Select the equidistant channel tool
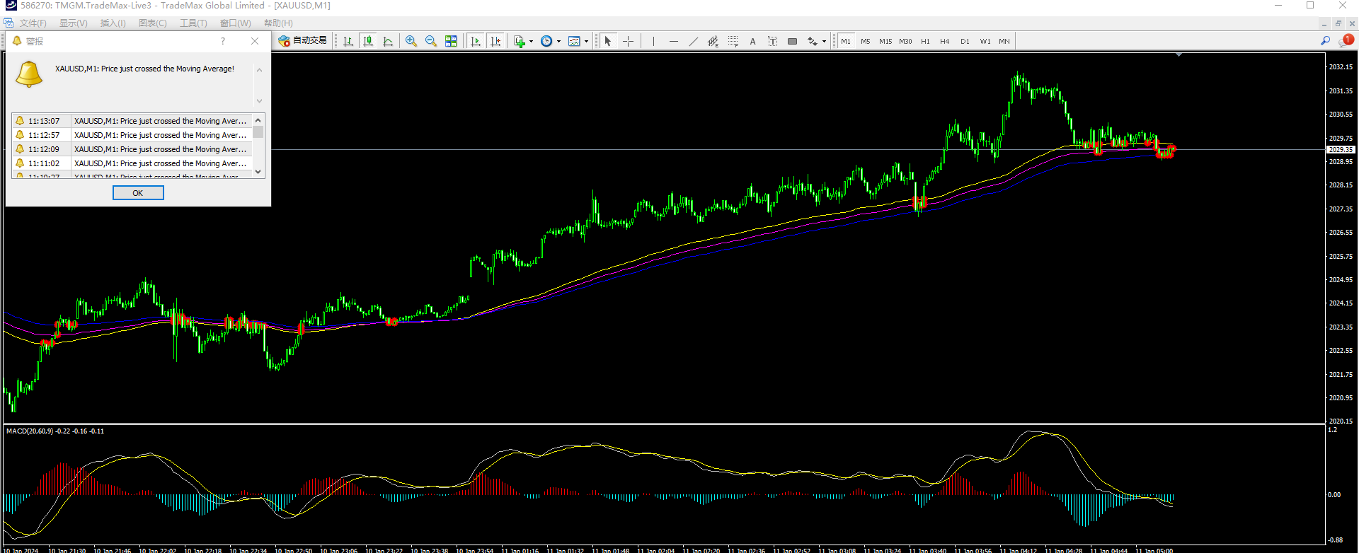Screen dimensions: 1359x553 [x=713, y=41]
